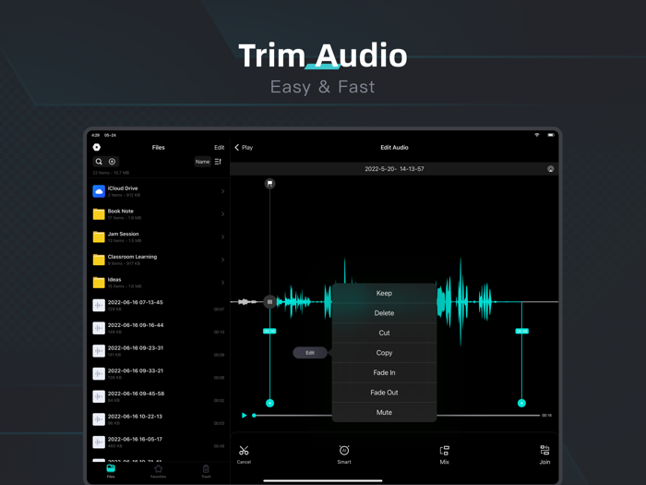
Task: Click file name 2022-06-16 07-13-45
Action: pos(135,302)
